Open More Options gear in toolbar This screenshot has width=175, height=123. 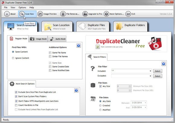point(107,14)
